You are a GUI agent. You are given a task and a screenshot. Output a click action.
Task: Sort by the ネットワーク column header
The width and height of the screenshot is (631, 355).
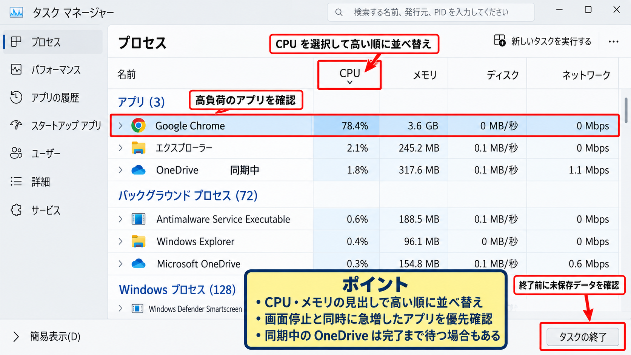pyautogui.click(x=586, y=75)
